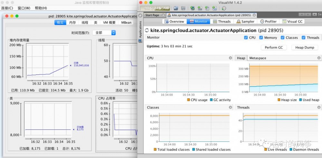Open the Sampler tab
322x158 pixels.
coord(245,22)
